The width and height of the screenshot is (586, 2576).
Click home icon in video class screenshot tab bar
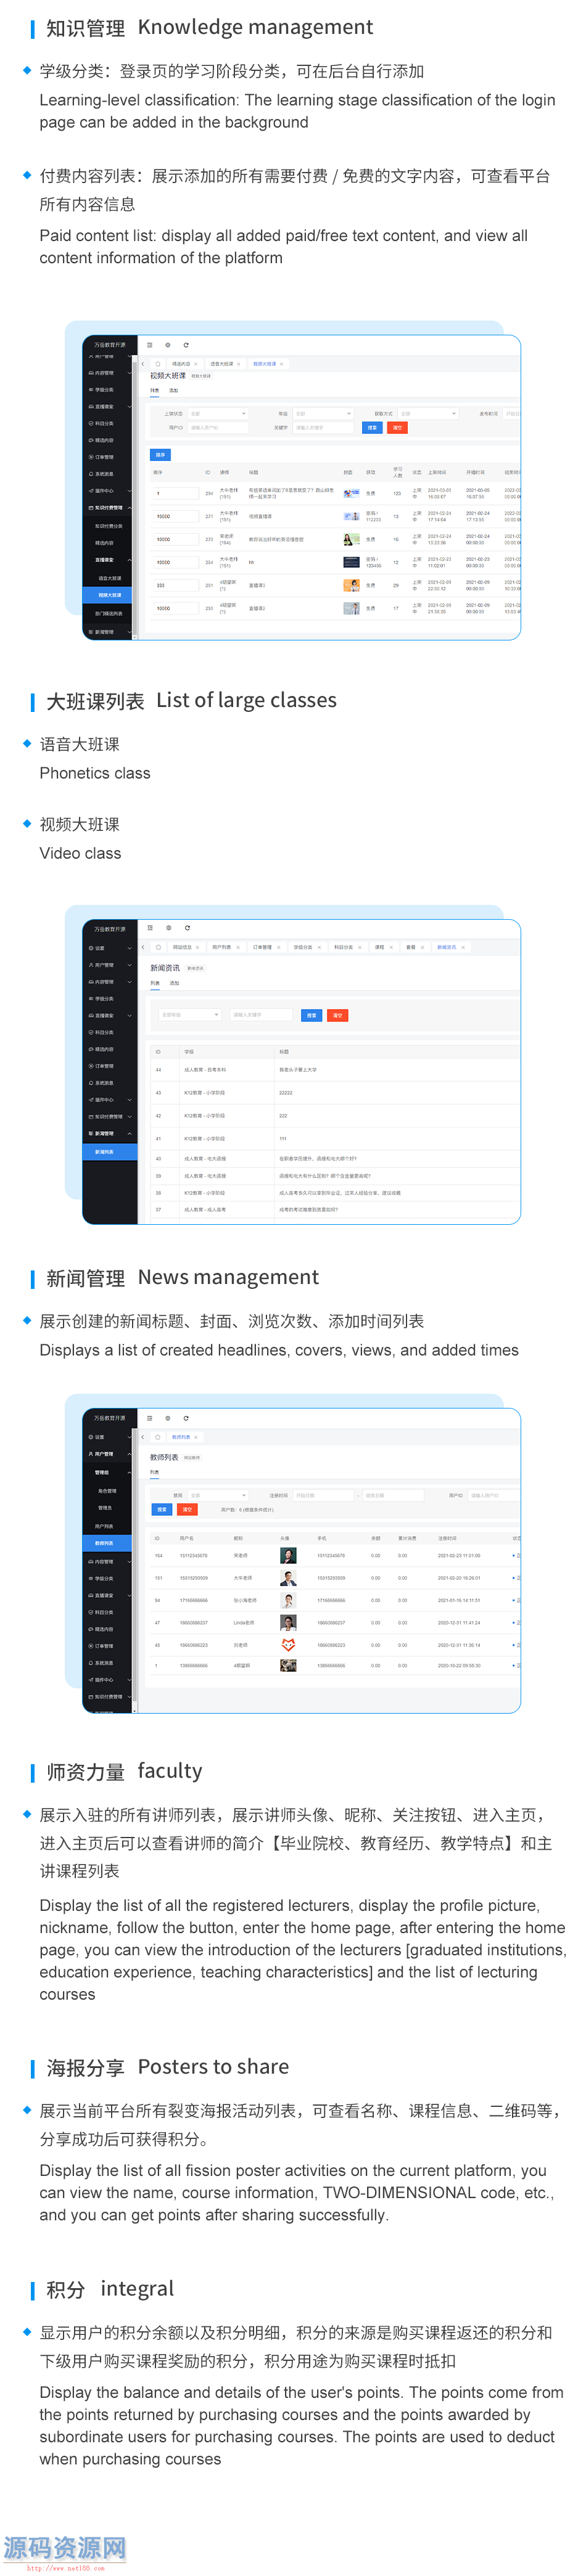(157, 364)
